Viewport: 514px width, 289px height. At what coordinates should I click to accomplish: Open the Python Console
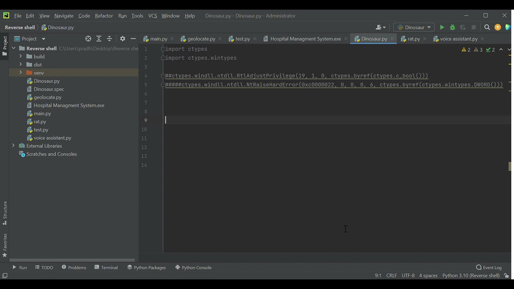(193, 267)
